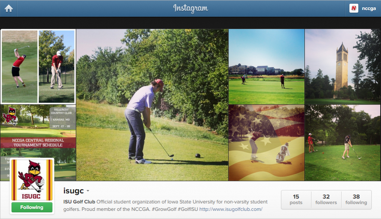View the 15 posts count
The image size is (381, 219).
click(296, 199)
